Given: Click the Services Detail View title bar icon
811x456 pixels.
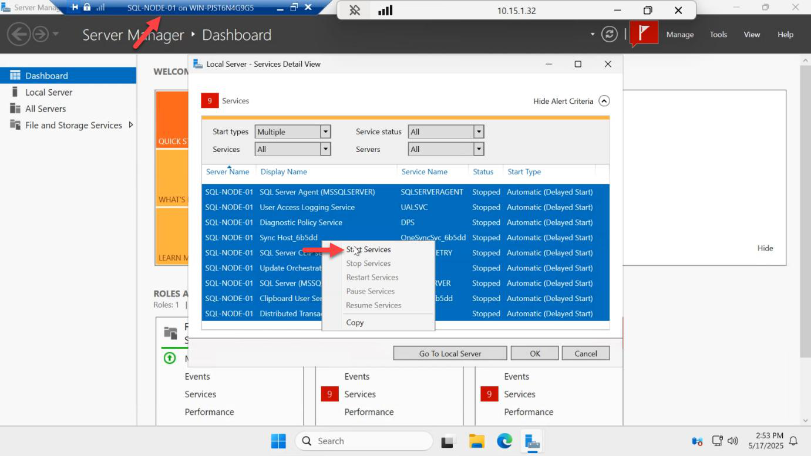Looking at the screenshot, I should 198,64.
